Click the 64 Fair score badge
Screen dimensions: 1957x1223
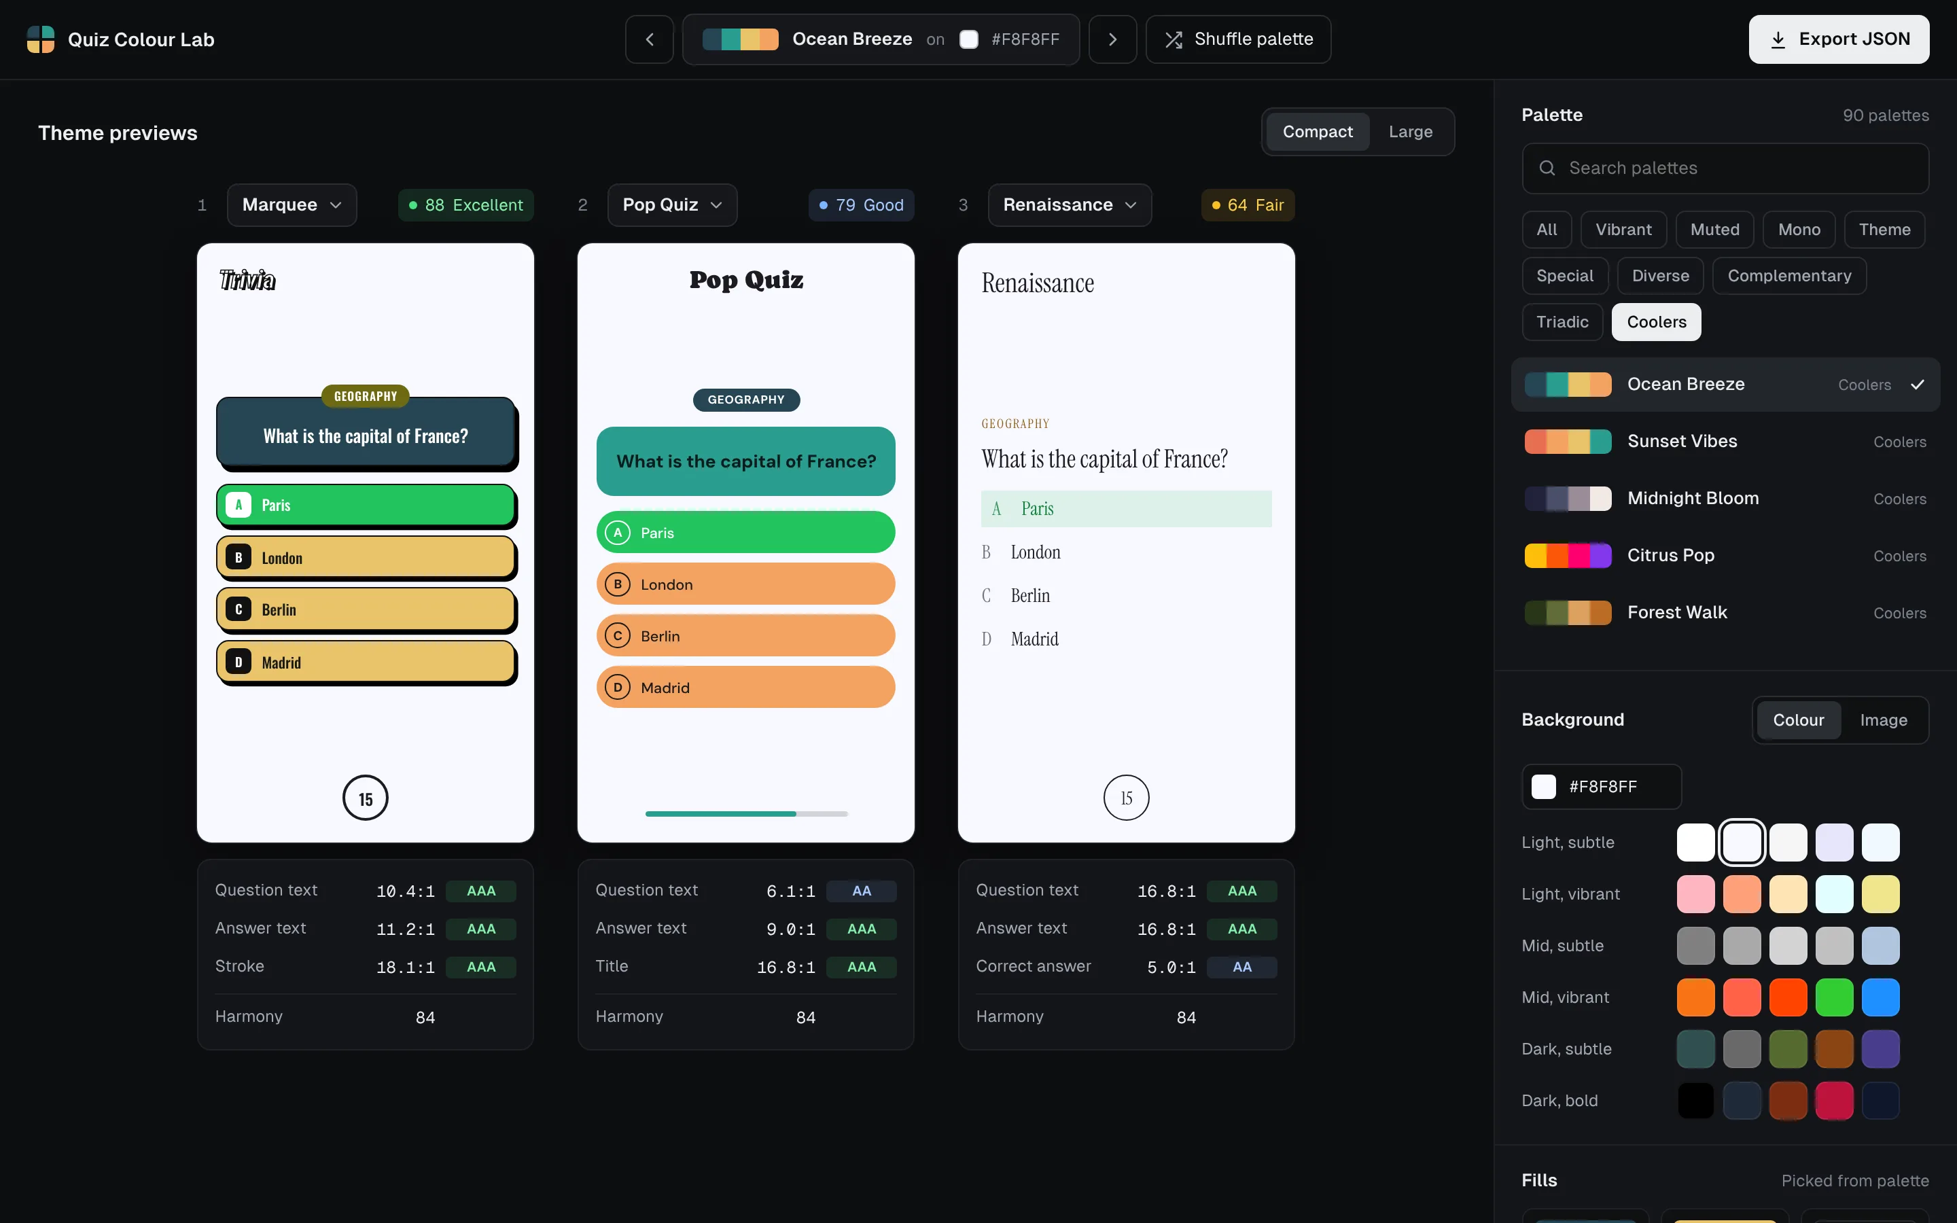tap(1248, 205)
